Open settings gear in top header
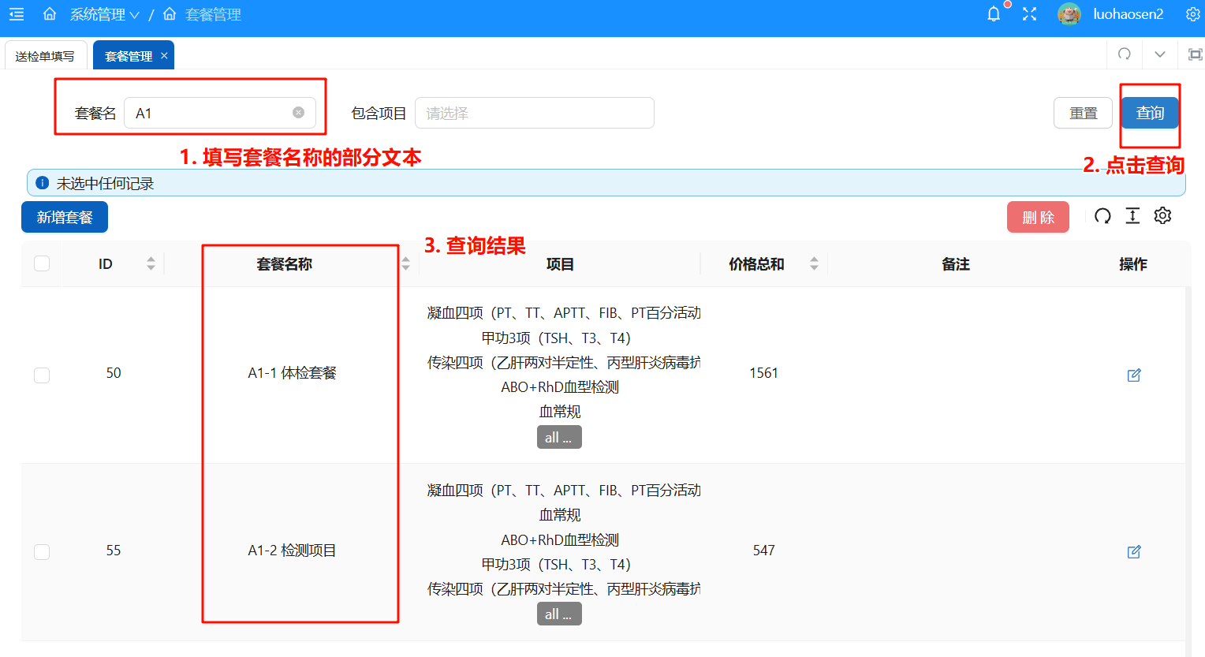1205x657 pixels. [x=1192, y=14]
